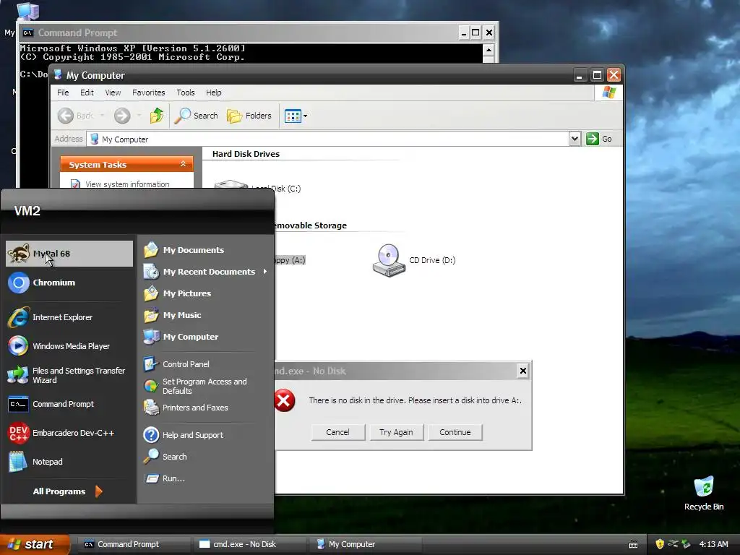Collapse the System Tasks panel
Viewport: 740px width, 555px height.
[183, 164]
